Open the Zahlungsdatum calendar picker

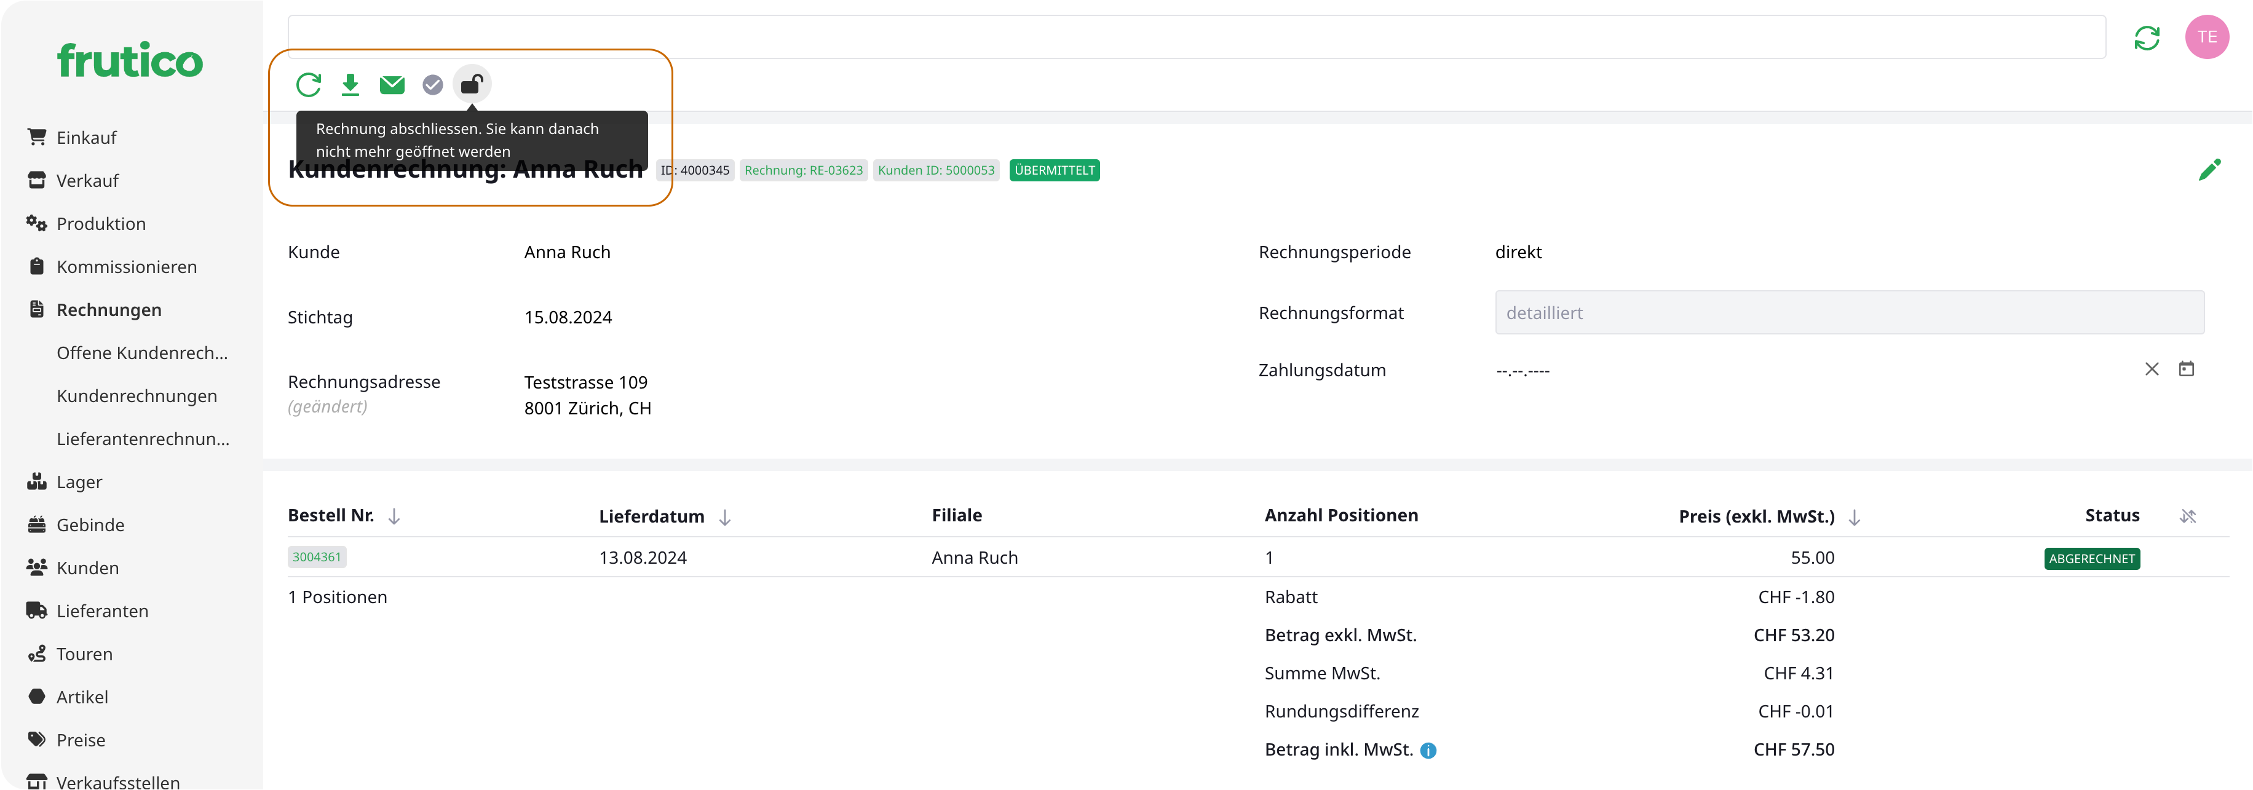click(2185, 369)
